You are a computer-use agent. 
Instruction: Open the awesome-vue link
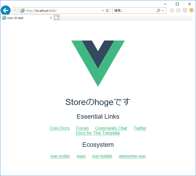(x=132, y=156)
